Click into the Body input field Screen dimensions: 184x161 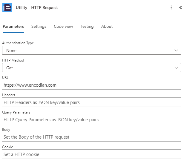pos(91,137)
